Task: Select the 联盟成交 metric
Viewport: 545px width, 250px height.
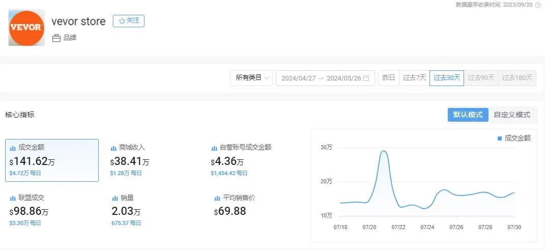Action: click(x=31, y=198)
